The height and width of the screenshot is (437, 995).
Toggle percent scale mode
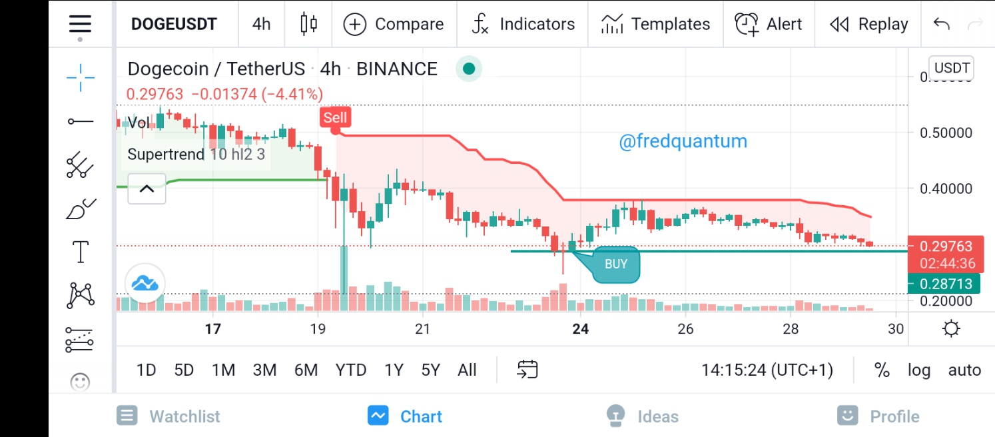(882, 370)
